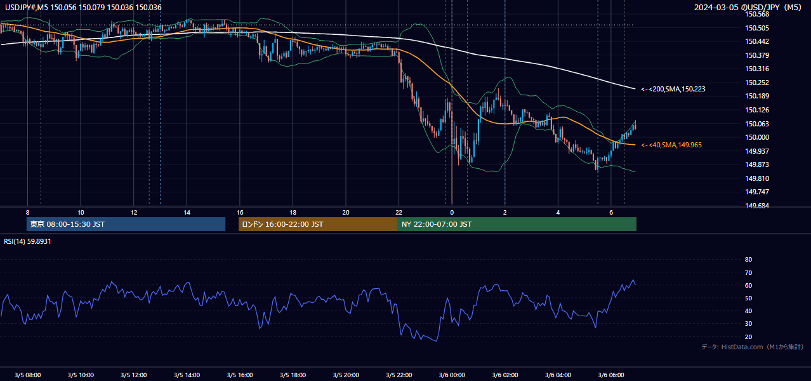Click RSI scale level 50
Screen dimensions: 811x381
click(x=748, y=298)
